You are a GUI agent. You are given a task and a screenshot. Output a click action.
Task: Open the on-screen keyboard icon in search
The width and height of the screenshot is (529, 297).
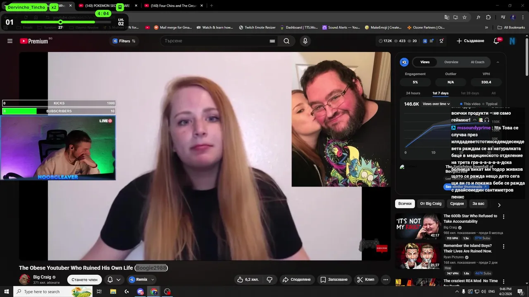point(272,41)
